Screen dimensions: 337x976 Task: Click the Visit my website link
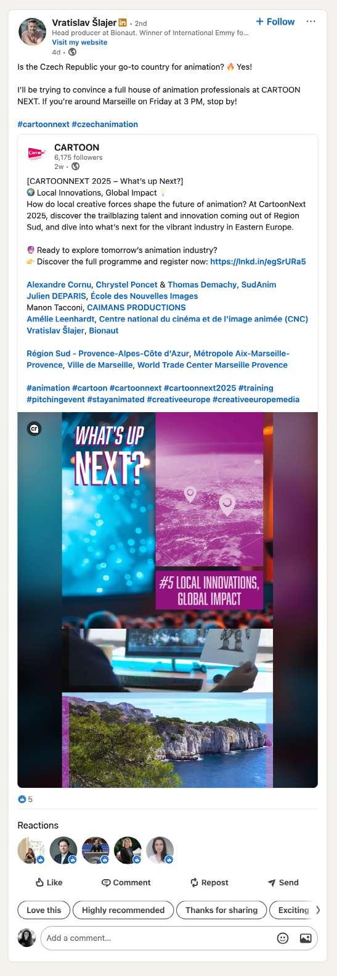[79, 43]
